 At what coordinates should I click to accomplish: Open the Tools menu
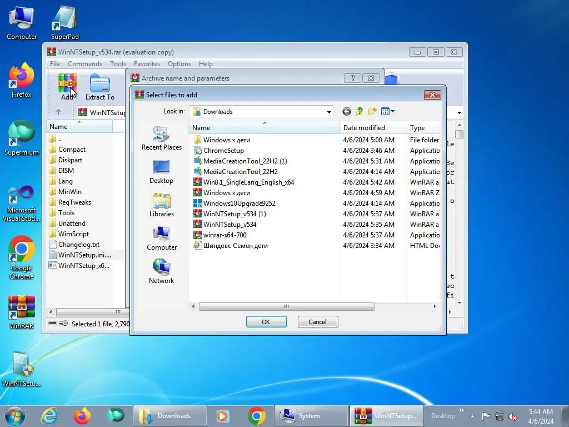(118, 64)
